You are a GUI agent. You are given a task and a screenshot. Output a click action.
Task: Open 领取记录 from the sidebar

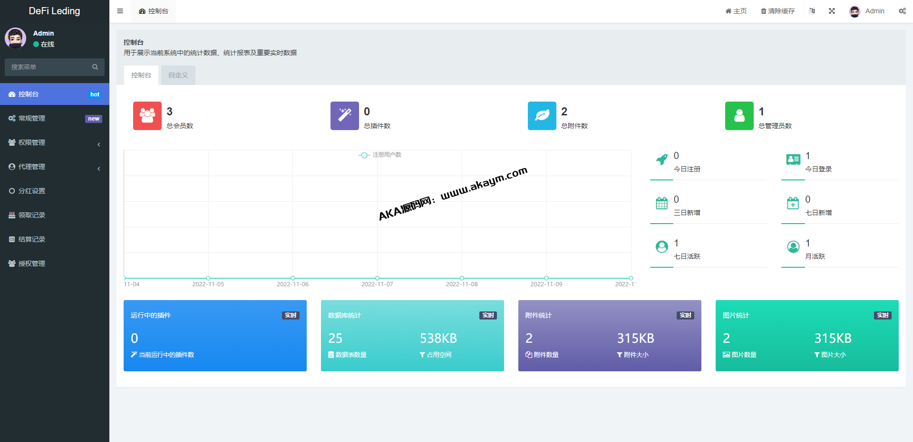pyautogui.click(x=32, y=215)
